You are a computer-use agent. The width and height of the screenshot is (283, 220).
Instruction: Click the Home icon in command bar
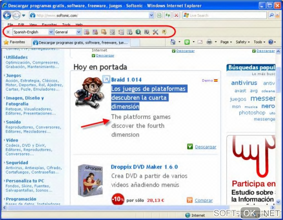[x=173, y=42]
